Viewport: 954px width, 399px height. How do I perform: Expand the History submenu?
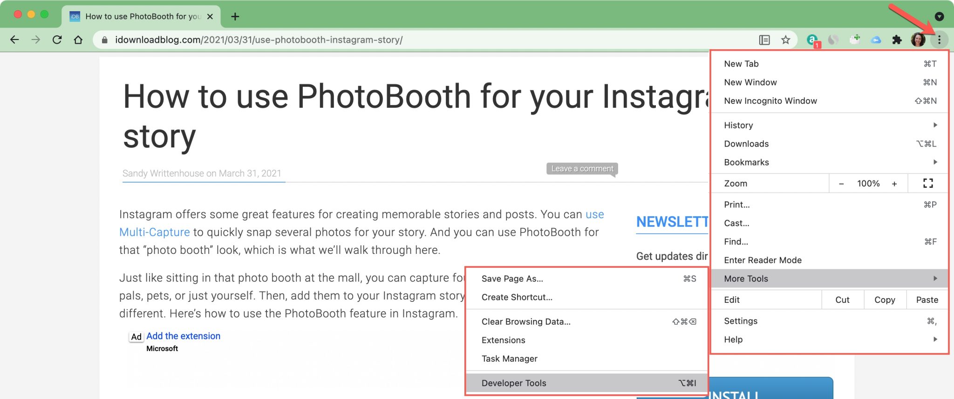830,125
